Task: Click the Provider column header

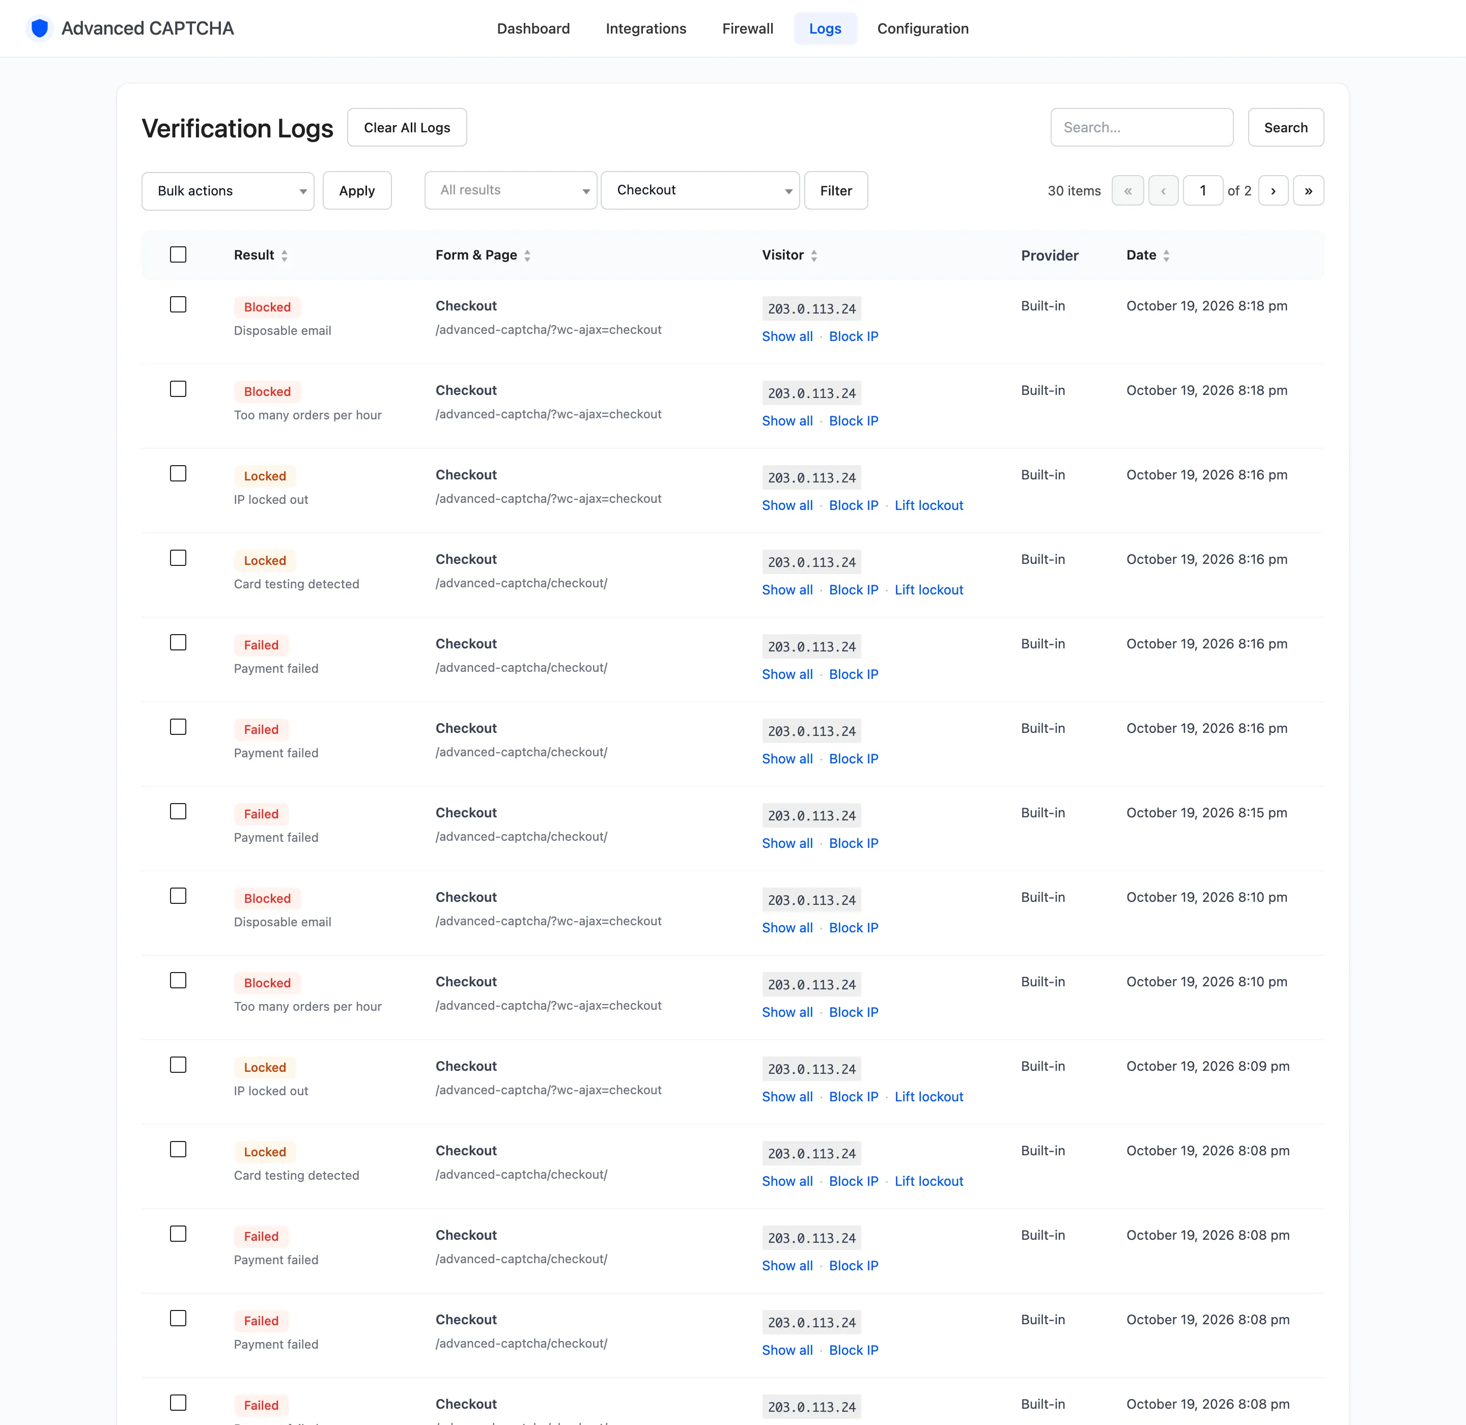Action: point(1050,256)
